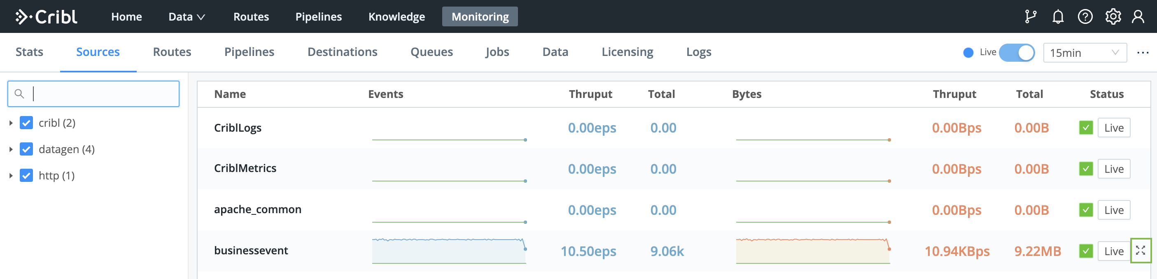Image resolution: width=1157 pixels, height=279 pixels.
Task: Click the businessevent bytes sparkline chart
Action: pos(813,251)
